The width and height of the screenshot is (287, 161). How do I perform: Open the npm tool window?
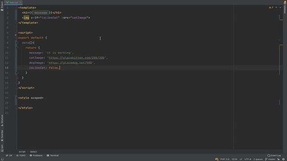[2, 148]
